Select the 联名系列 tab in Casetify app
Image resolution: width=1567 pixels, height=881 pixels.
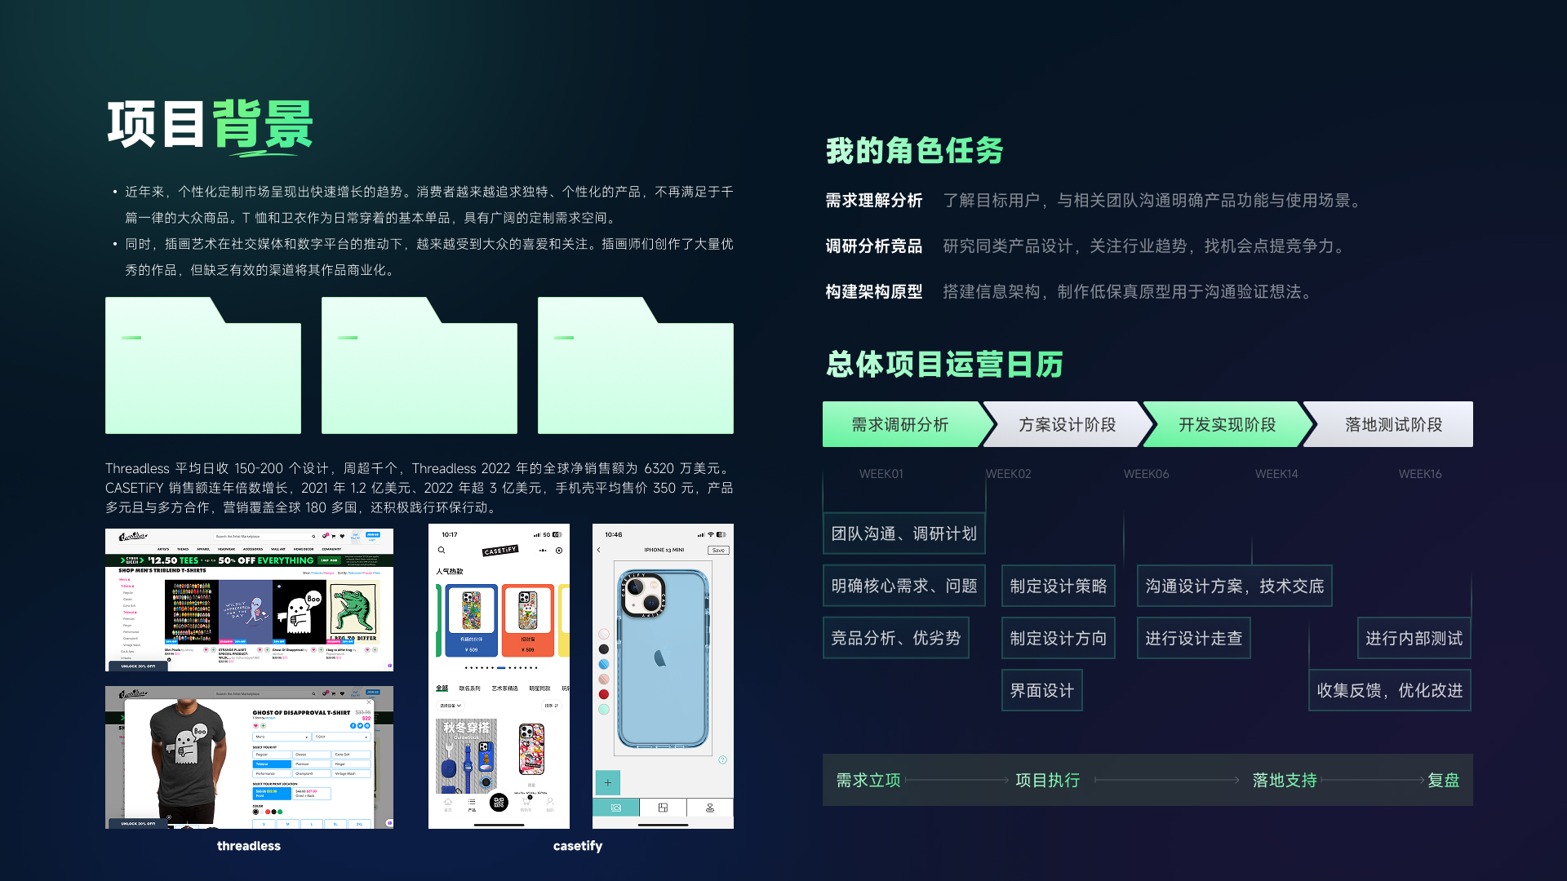point(470,688)
